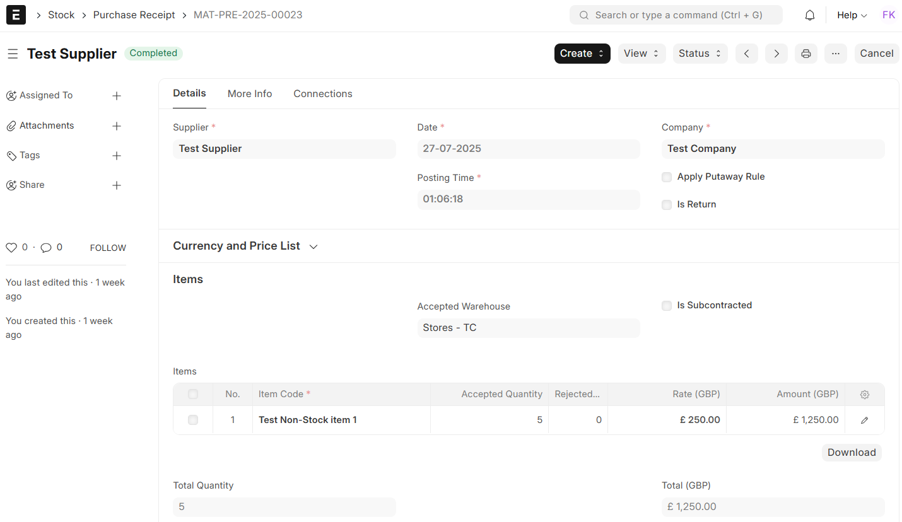Image resolution: width=902 pixels, height=522 pixels.
Task: Enable the Apply Putaway Rule checkbox
Action: click(x=667, y=177)
